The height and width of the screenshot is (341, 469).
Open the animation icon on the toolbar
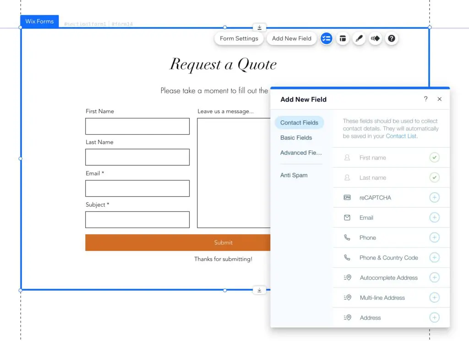click(x=375, y=38)
